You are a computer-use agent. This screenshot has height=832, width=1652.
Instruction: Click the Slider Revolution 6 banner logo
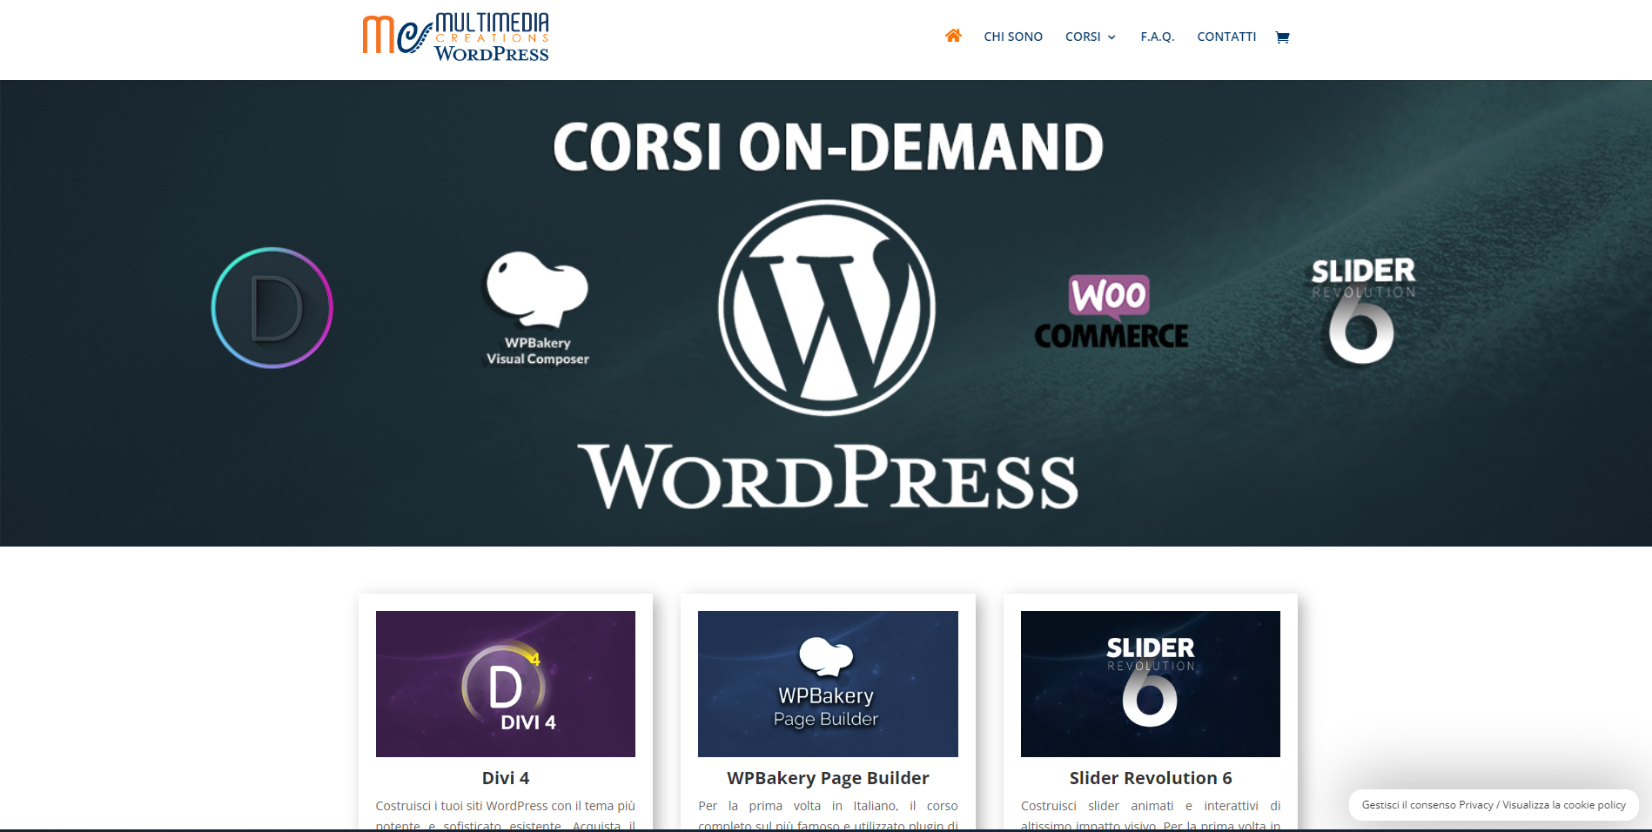[1363, 310]
